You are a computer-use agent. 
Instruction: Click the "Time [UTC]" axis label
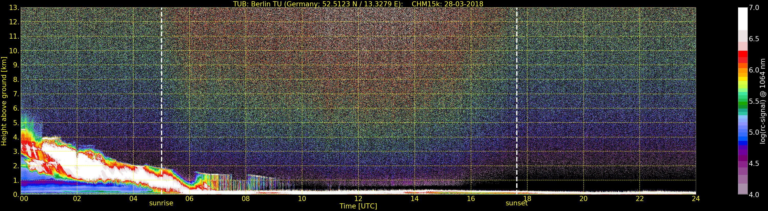(x=358, y=206)
